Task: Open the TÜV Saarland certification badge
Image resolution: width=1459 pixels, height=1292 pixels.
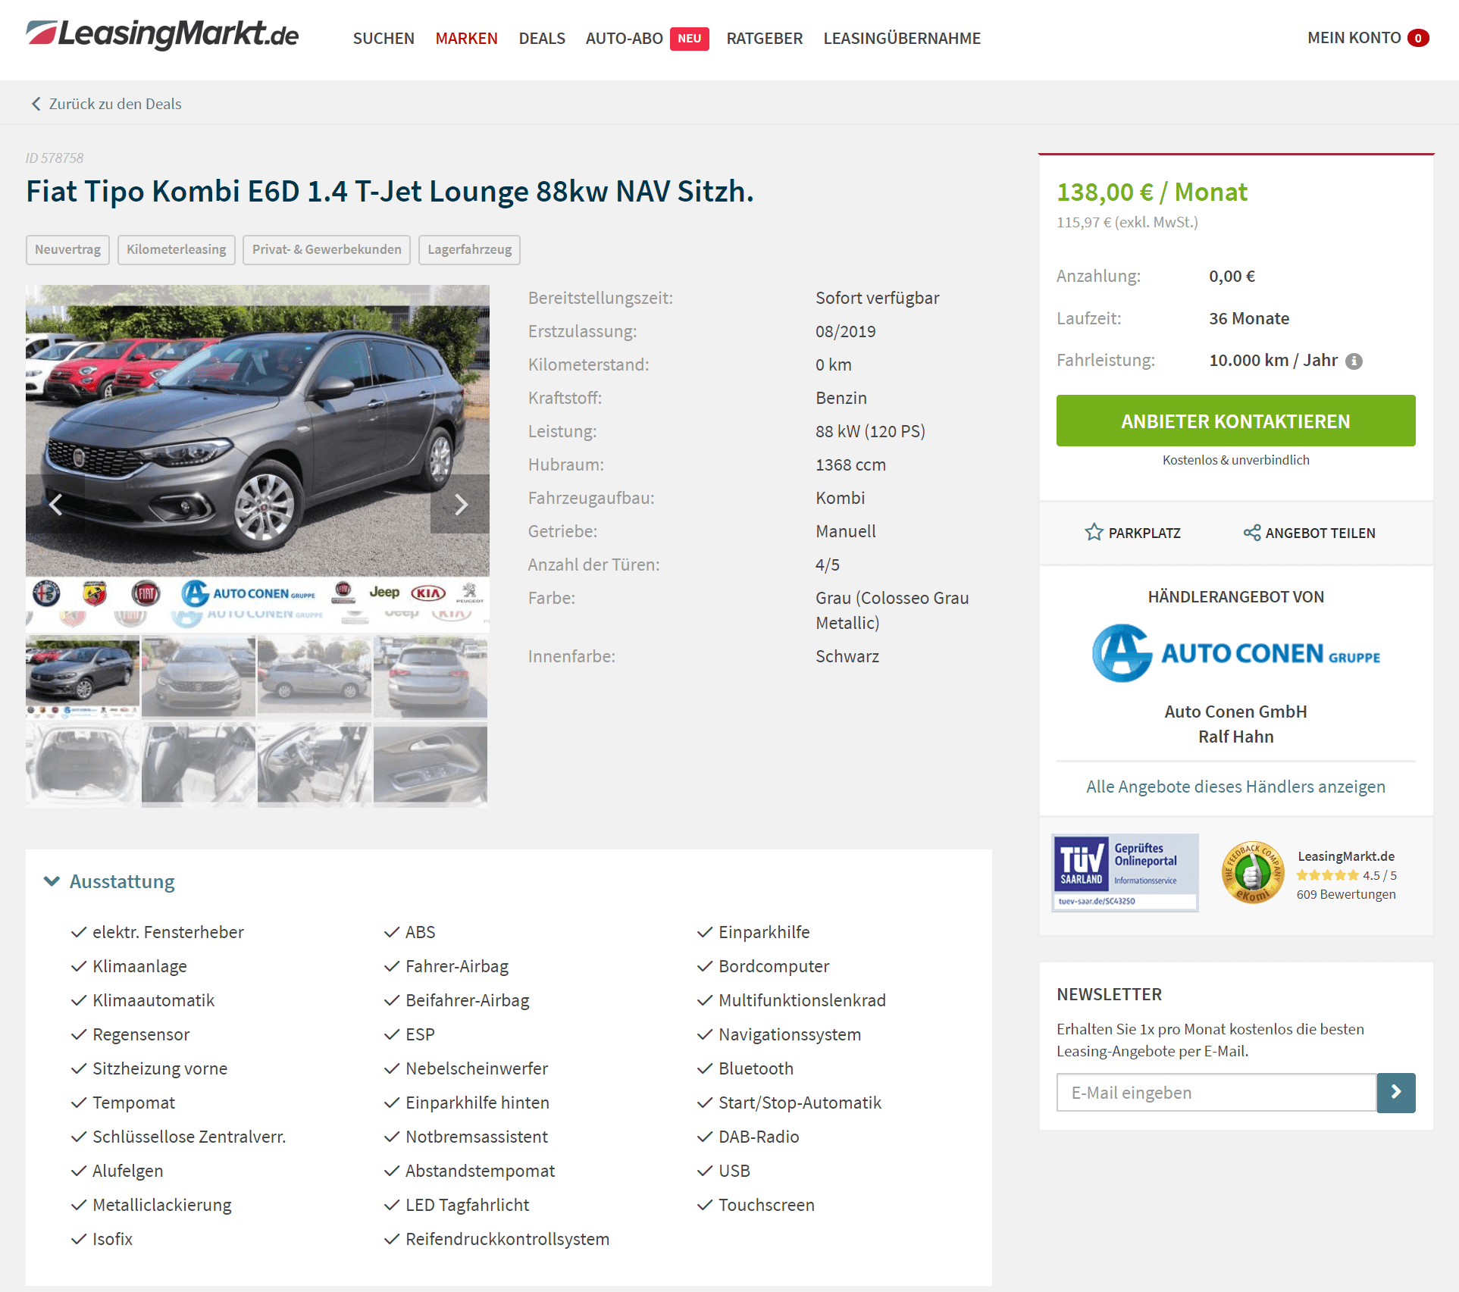Action: pos(1125,872)
